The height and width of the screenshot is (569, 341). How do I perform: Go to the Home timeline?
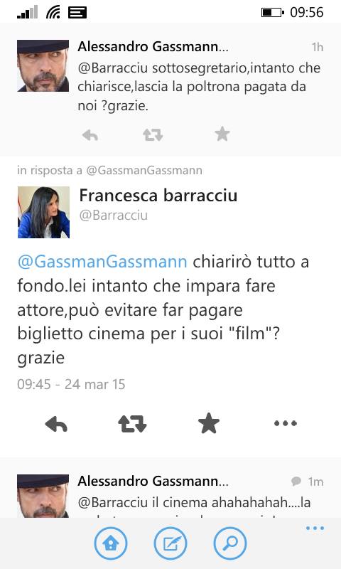coord(111,543)
